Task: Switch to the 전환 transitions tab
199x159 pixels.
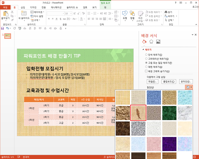Action: point(44,7)
